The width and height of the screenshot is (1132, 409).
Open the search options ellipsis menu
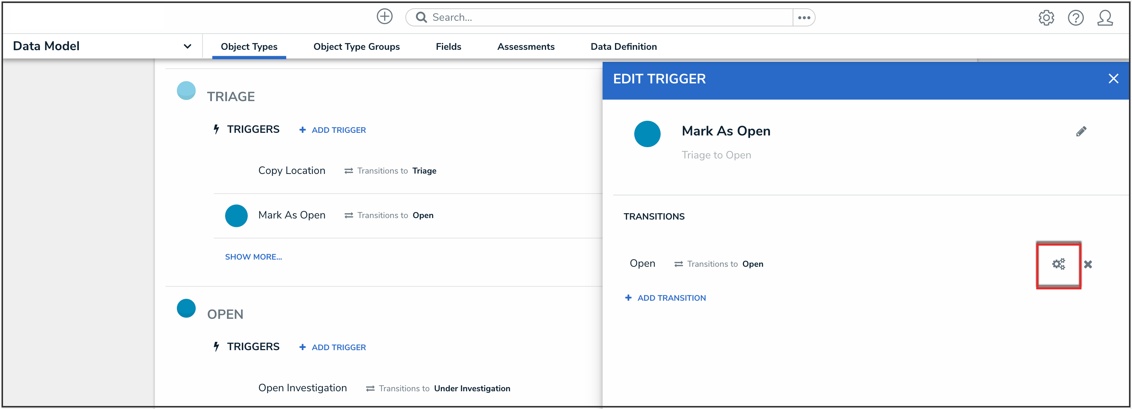pos(804,18)
